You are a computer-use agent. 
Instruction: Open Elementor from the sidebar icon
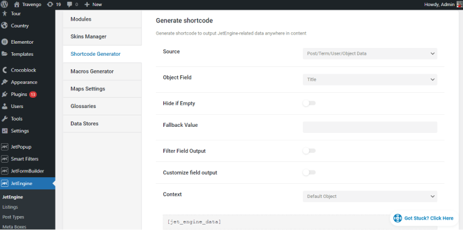[x=4, y=42]
